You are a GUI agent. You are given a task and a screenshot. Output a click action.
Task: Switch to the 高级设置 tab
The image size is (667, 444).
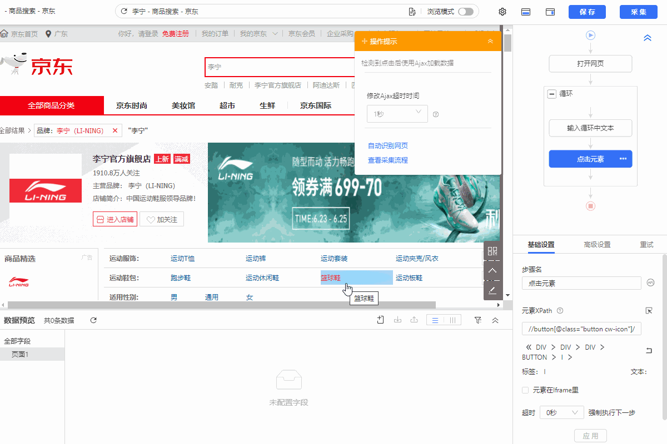pyautogui.click(x=597, y=245)
